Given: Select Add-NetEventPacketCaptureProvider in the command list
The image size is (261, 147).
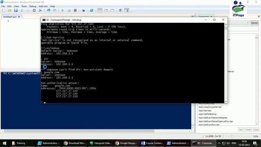Looking at the screenshot, I should tap(216, 121).
